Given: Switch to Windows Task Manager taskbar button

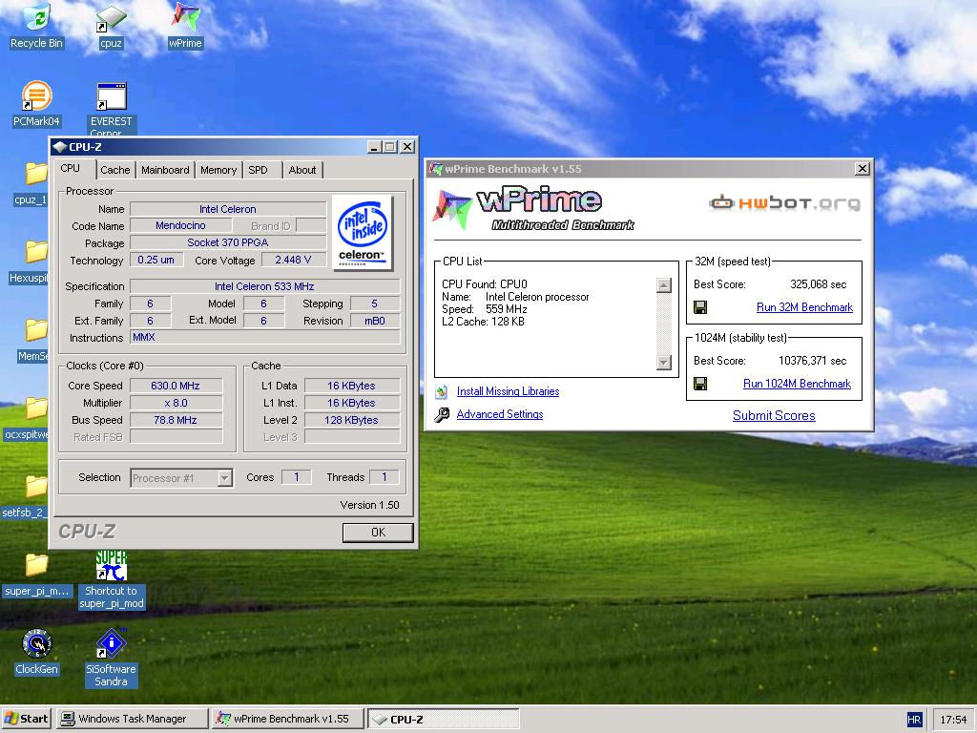Looking at the screenshot, I should pyautogui.click(x=132, y=719).
